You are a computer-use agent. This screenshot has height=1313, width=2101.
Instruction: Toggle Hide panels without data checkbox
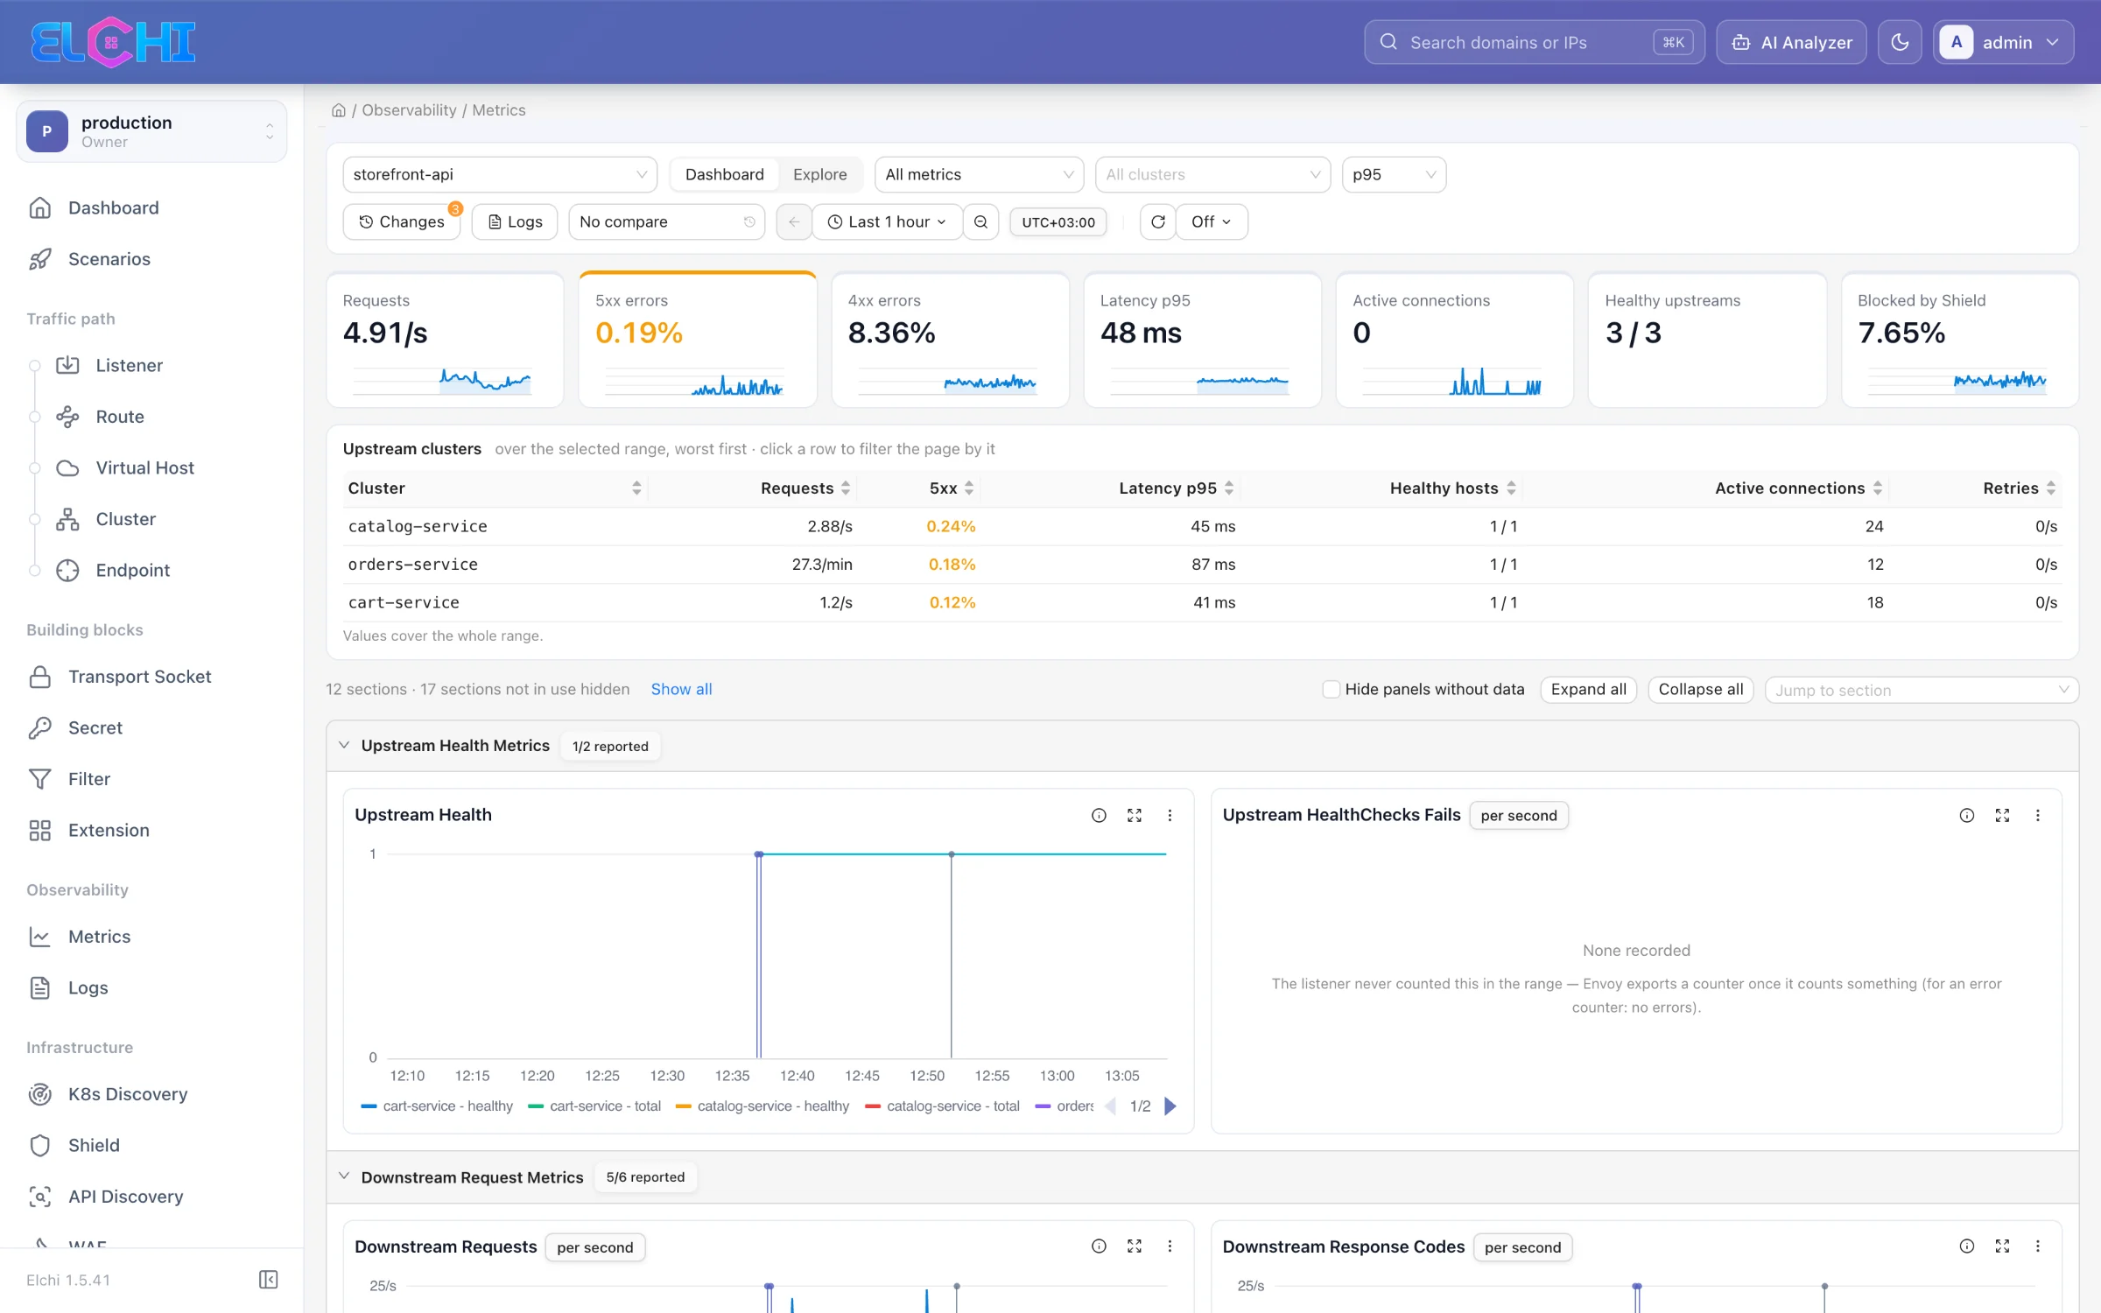1331,690
